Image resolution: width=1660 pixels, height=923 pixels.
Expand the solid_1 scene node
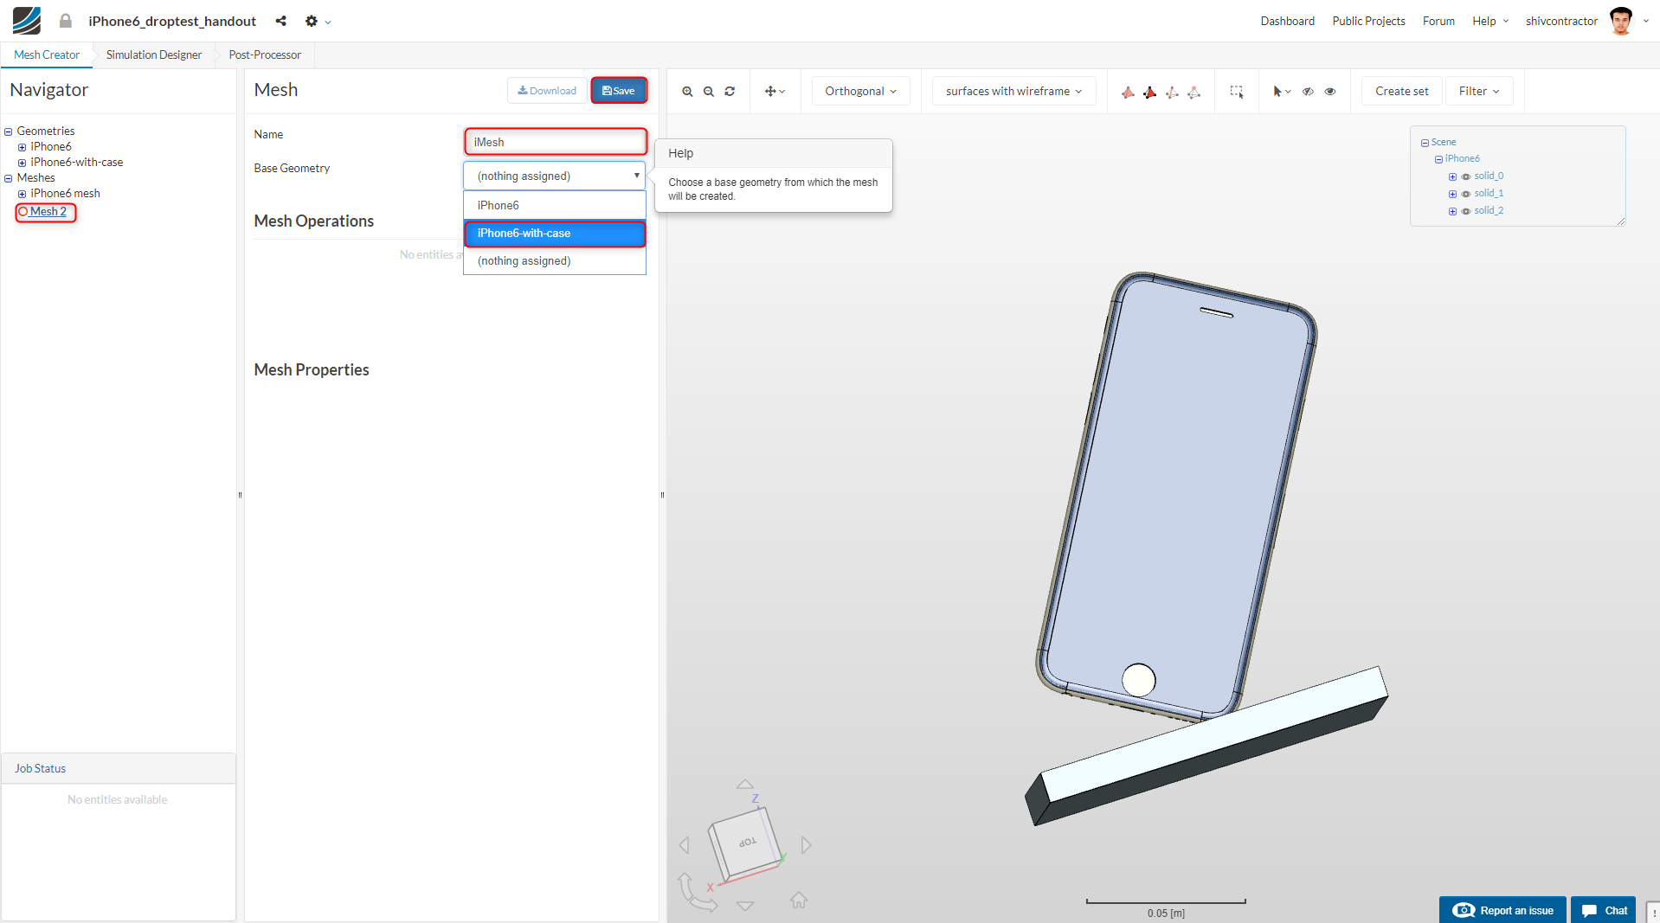point(1452,194)
